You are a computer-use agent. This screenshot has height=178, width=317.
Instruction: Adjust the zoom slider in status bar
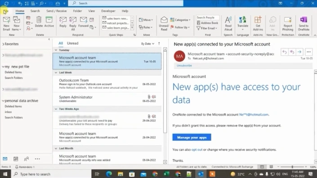click(x=292, y=167)
